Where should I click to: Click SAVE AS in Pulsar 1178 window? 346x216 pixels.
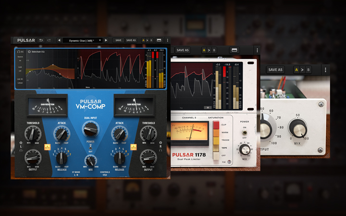tap(183, 50)
